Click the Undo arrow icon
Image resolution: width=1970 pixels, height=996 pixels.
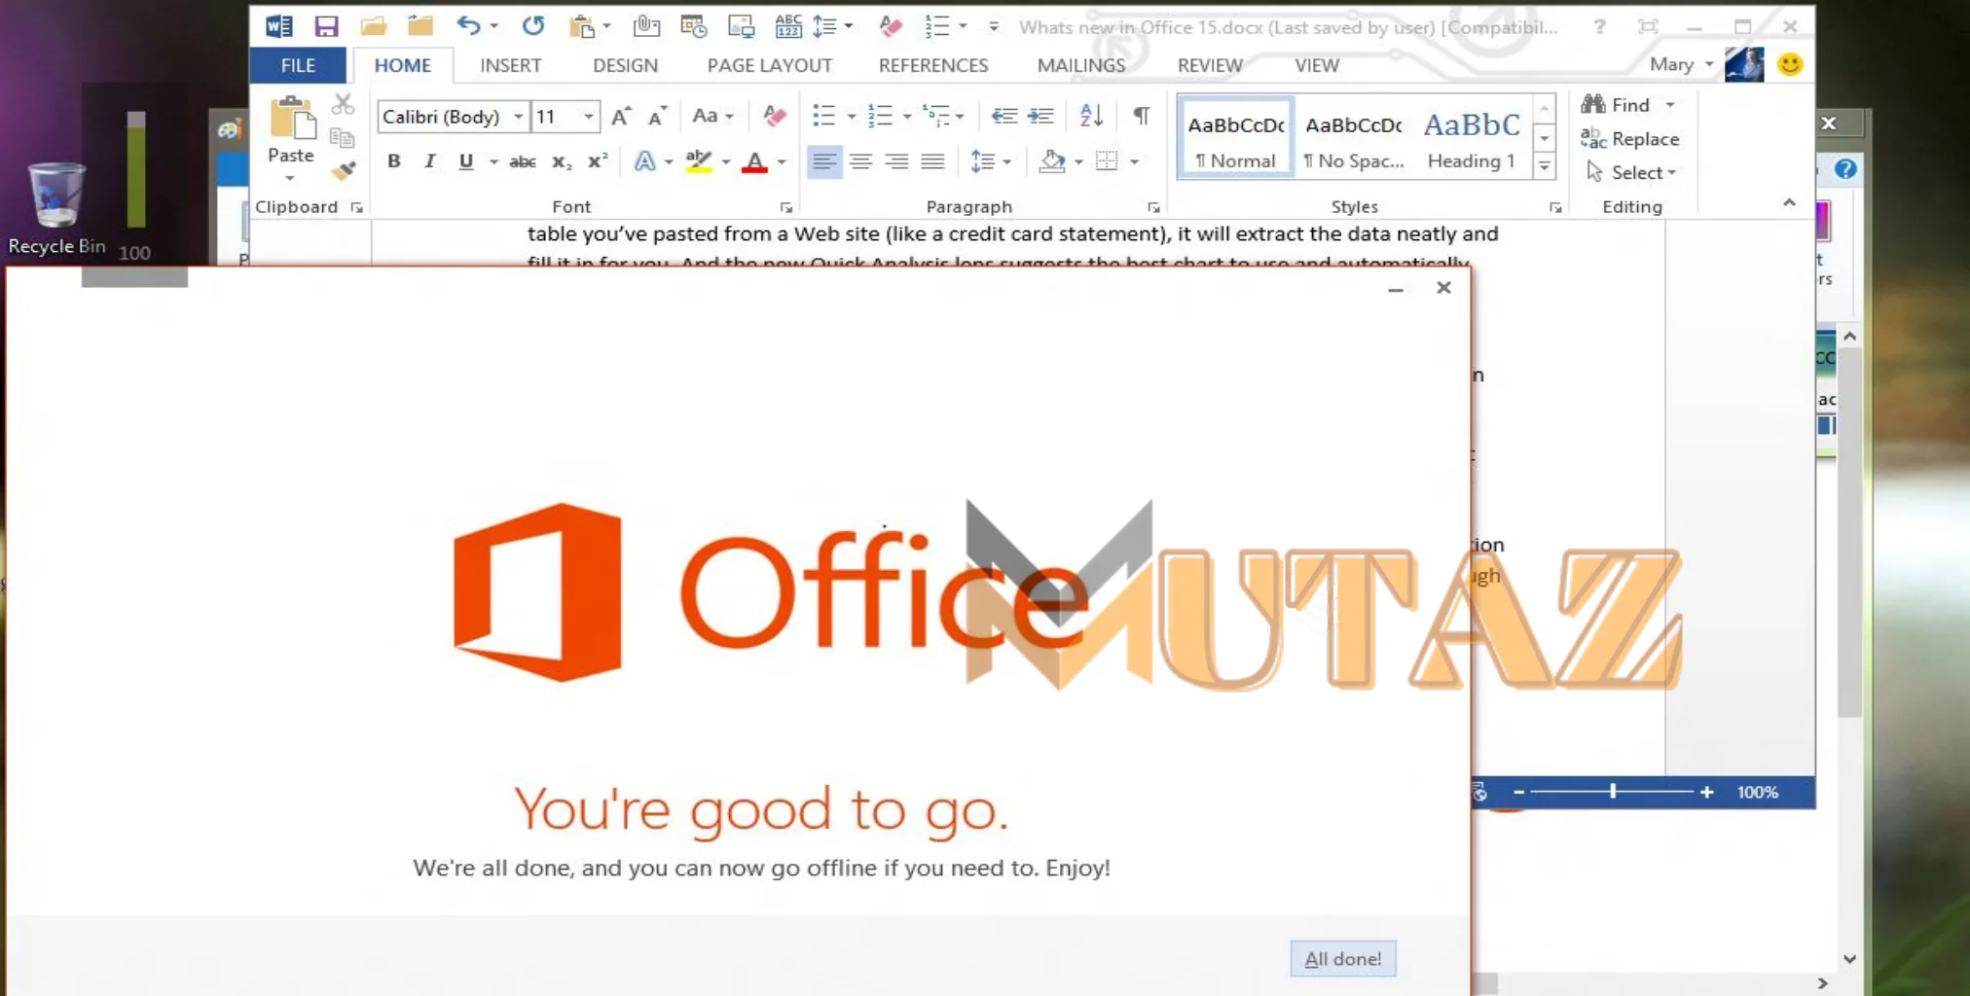(x=469, y=26)
